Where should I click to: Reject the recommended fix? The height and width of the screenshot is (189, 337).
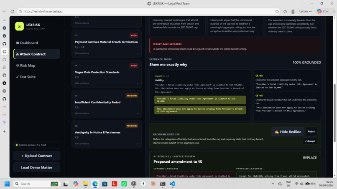311,131
